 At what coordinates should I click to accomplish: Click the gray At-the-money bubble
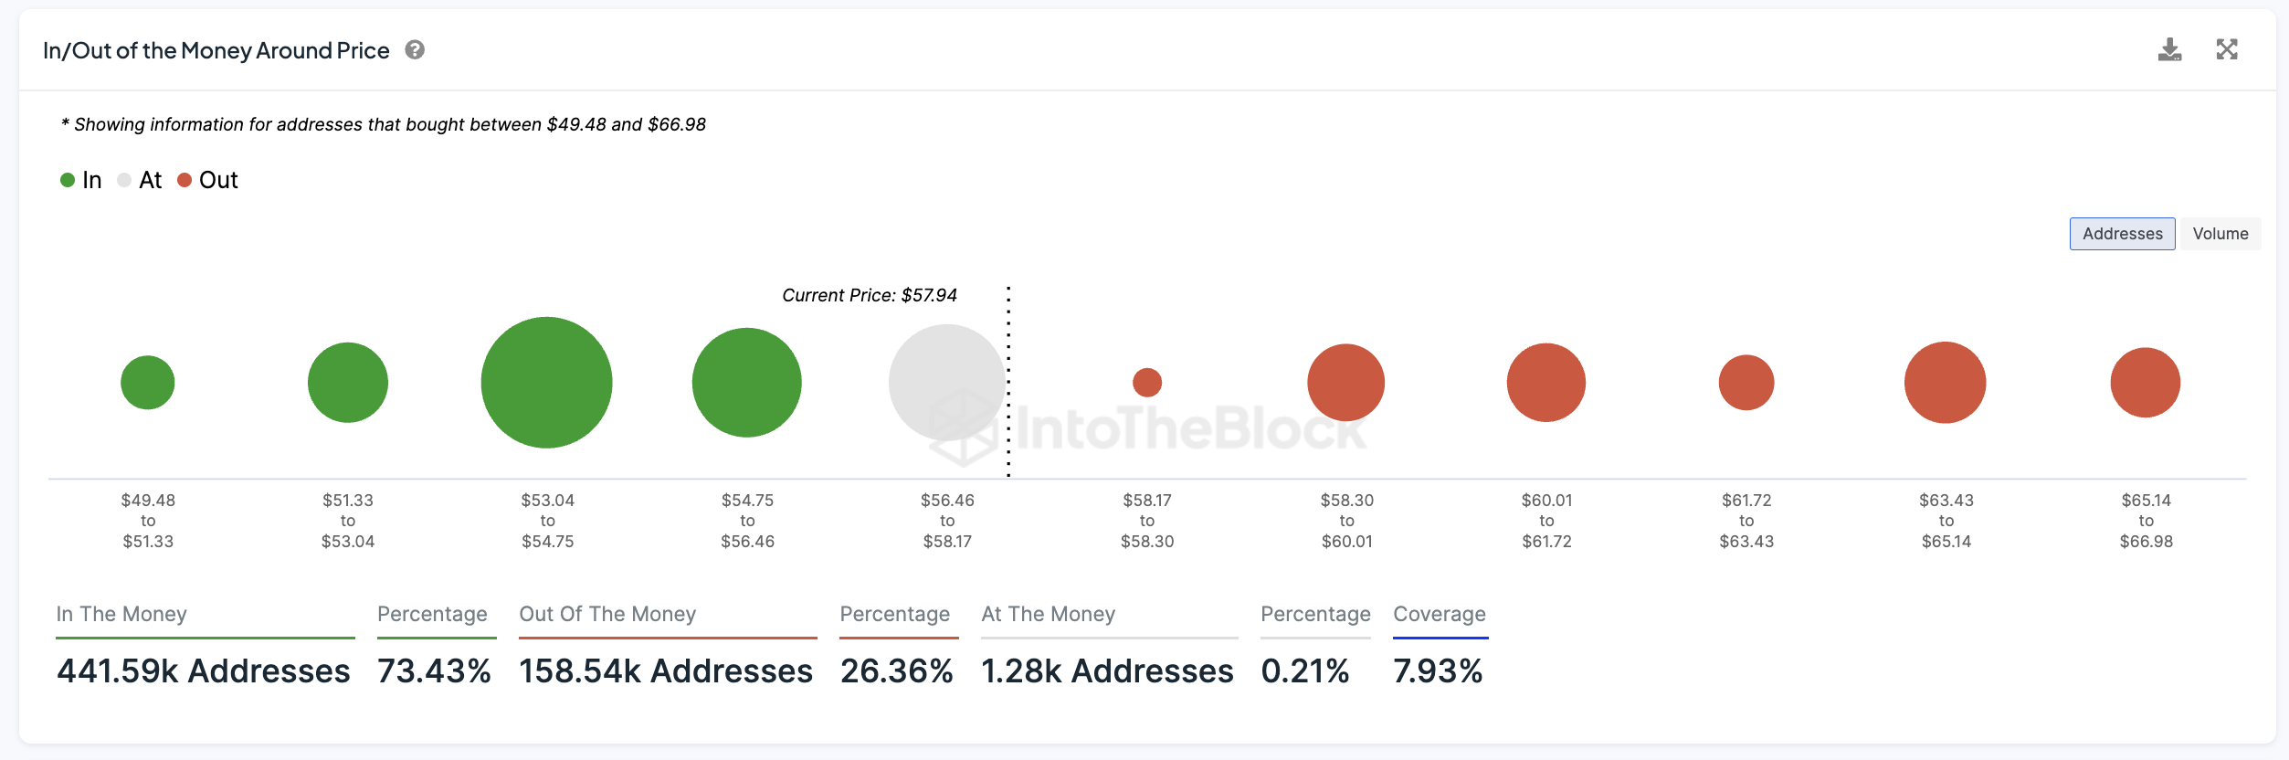pos(946,383)
